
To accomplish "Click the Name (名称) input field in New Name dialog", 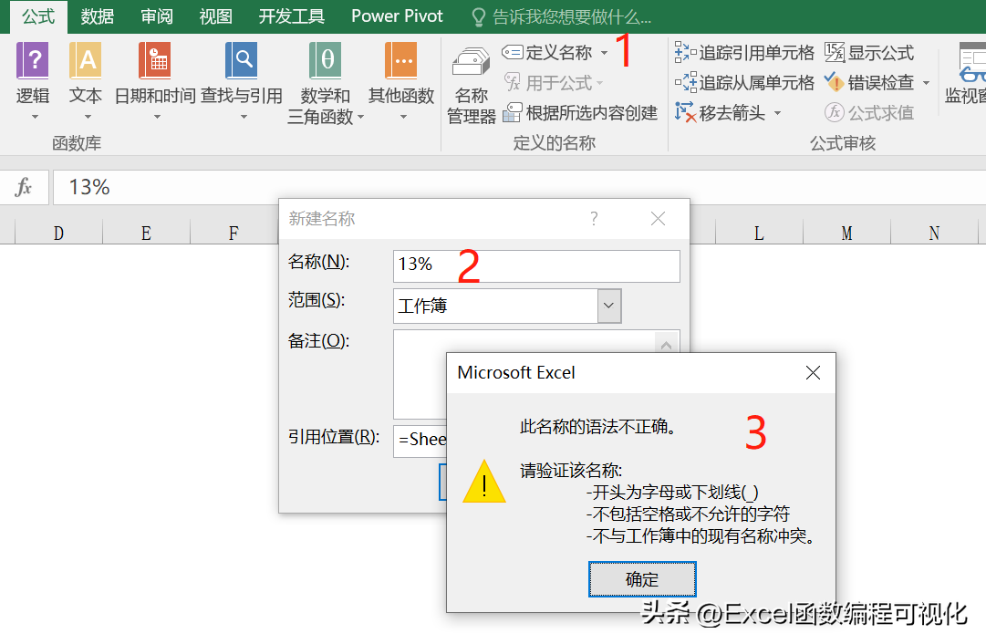I will (x=536, y=266).
